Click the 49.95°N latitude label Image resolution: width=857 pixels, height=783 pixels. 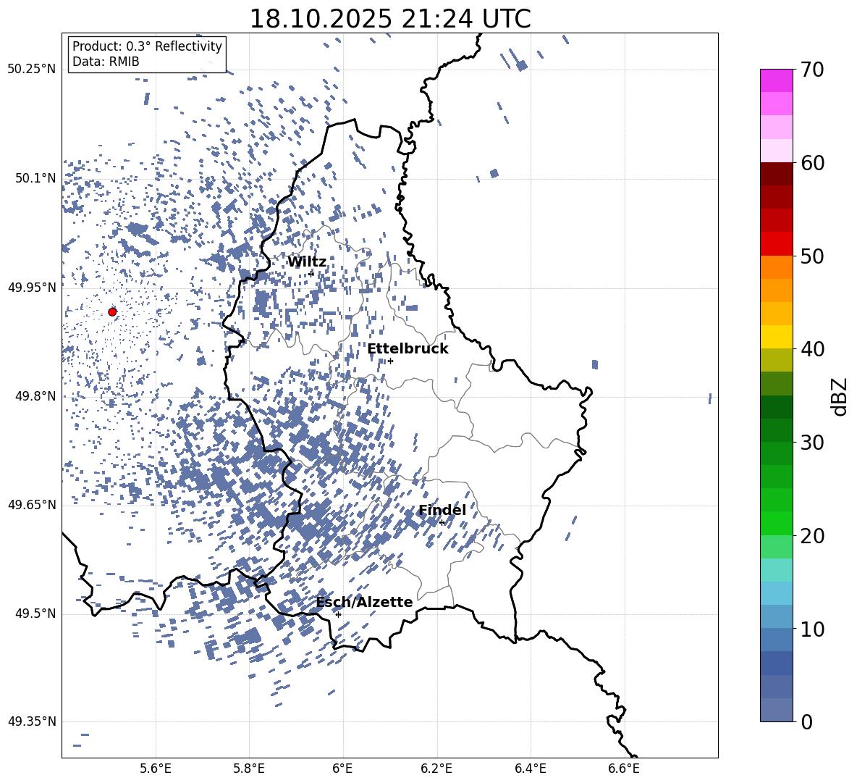pyautogui.click(x=32, y=288)
